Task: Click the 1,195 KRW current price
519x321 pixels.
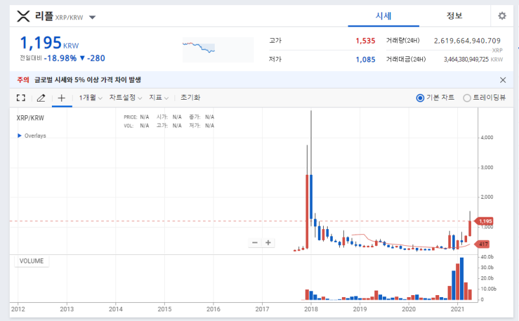Action: (x=49, y=43)
